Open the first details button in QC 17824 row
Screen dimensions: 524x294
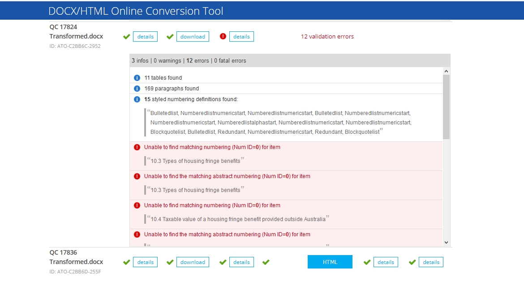coord(145,37)
